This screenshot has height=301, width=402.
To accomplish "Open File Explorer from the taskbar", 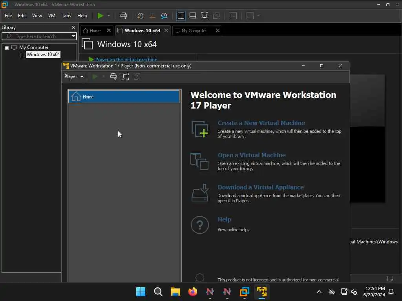I will (x=175, y=292).
